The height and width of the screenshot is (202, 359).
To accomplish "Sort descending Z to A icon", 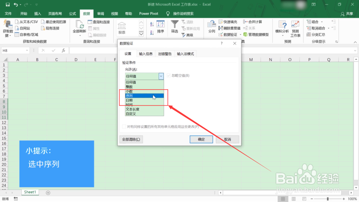I will 152,33.
